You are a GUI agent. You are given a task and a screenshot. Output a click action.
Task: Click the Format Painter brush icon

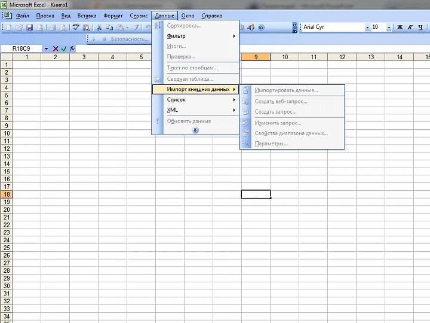coord(136,27)
